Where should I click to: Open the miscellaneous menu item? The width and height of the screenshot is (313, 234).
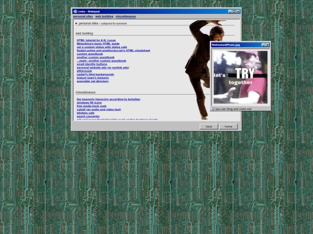[x=126, y=17]
